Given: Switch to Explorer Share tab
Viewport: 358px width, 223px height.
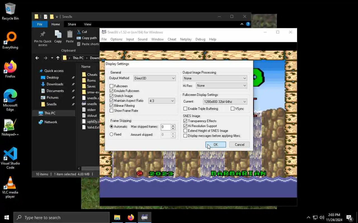Looking at the screenshot, I should [x=72, y=24].
